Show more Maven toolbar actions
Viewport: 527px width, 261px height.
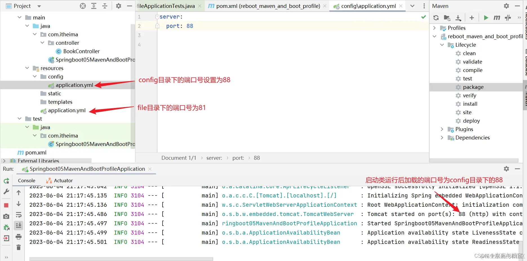point(519,18)
